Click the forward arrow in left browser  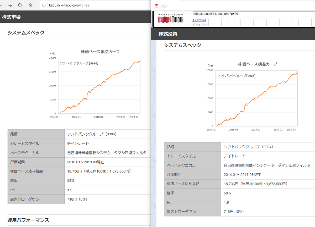(x=10, y=5)
